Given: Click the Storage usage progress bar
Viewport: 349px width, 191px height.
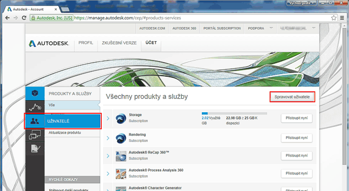Looking at the screenshot, I should click(234, 114).
